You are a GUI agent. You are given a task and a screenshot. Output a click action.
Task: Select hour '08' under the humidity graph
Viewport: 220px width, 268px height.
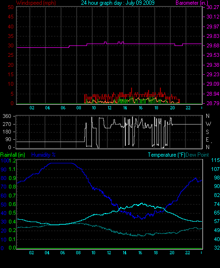[x=78, y=253]
